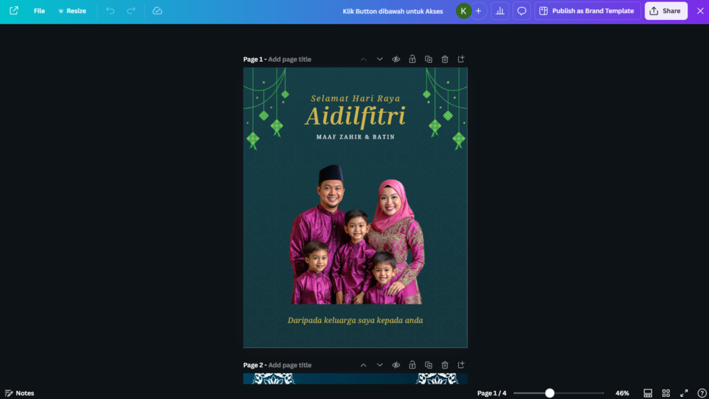Open the external link icon top-left

pos(14,11)
